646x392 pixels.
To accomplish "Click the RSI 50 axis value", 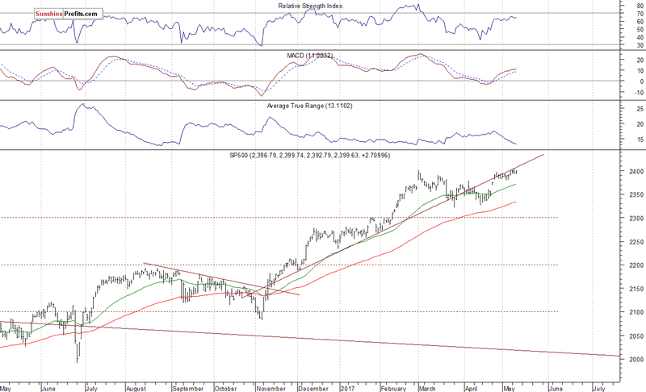I will click(x=640, y=30).
